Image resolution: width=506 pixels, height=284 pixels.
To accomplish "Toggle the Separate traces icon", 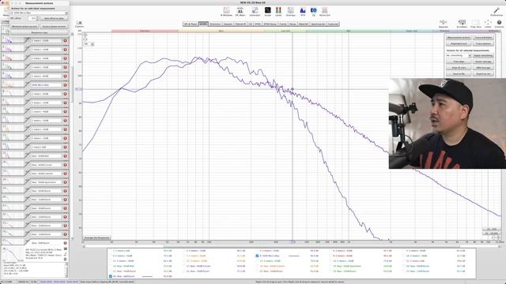I will tap(444, 23).
